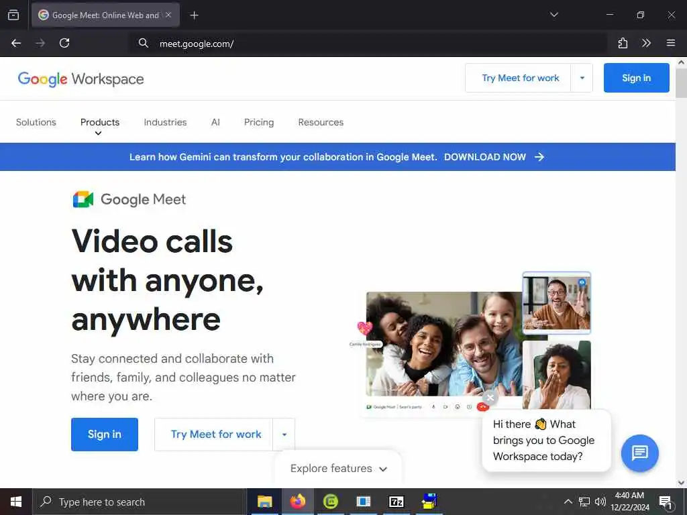Click the Type here to search box
Image resolution: width=687 pixels, height=515 pixels.
pos(140,502)
